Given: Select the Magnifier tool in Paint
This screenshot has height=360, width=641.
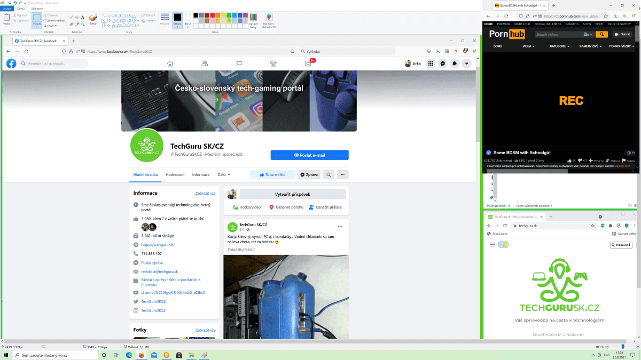Looking at the screenshot, I should tap(83, 24).
